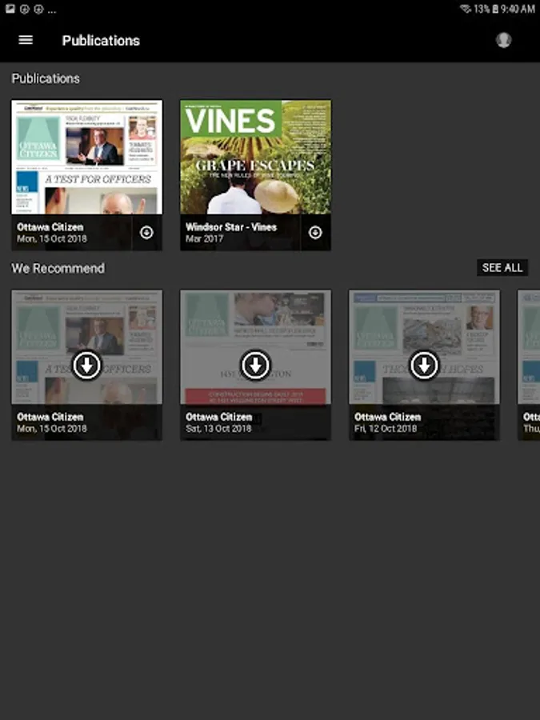This screenshot has width=540, height=720.
Task: Tap the Publications header title
Action: tap(101, 41)
